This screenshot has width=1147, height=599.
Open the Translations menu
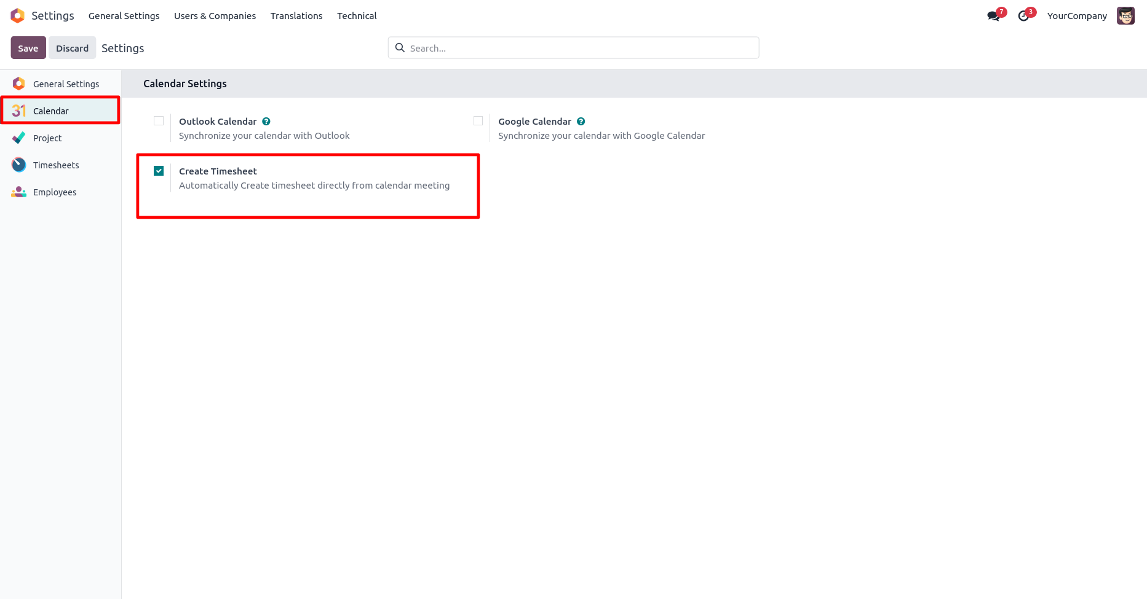[x=296, y=16]
